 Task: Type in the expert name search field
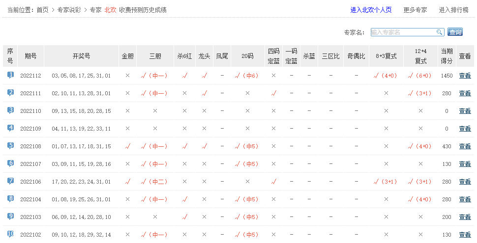coord(403,32)
